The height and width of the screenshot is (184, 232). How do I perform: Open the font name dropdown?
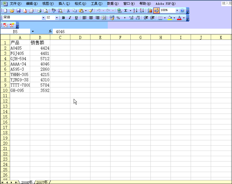[44, 18]
